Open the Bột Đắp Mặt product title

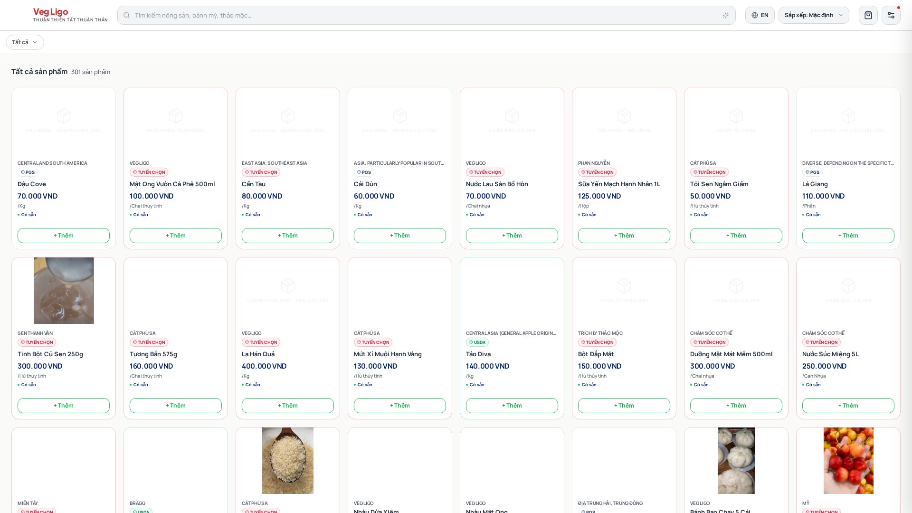[x=596, y=354]
